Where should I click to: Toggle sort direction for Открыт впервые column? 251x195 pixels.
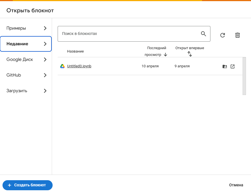[x=190, y=54]
